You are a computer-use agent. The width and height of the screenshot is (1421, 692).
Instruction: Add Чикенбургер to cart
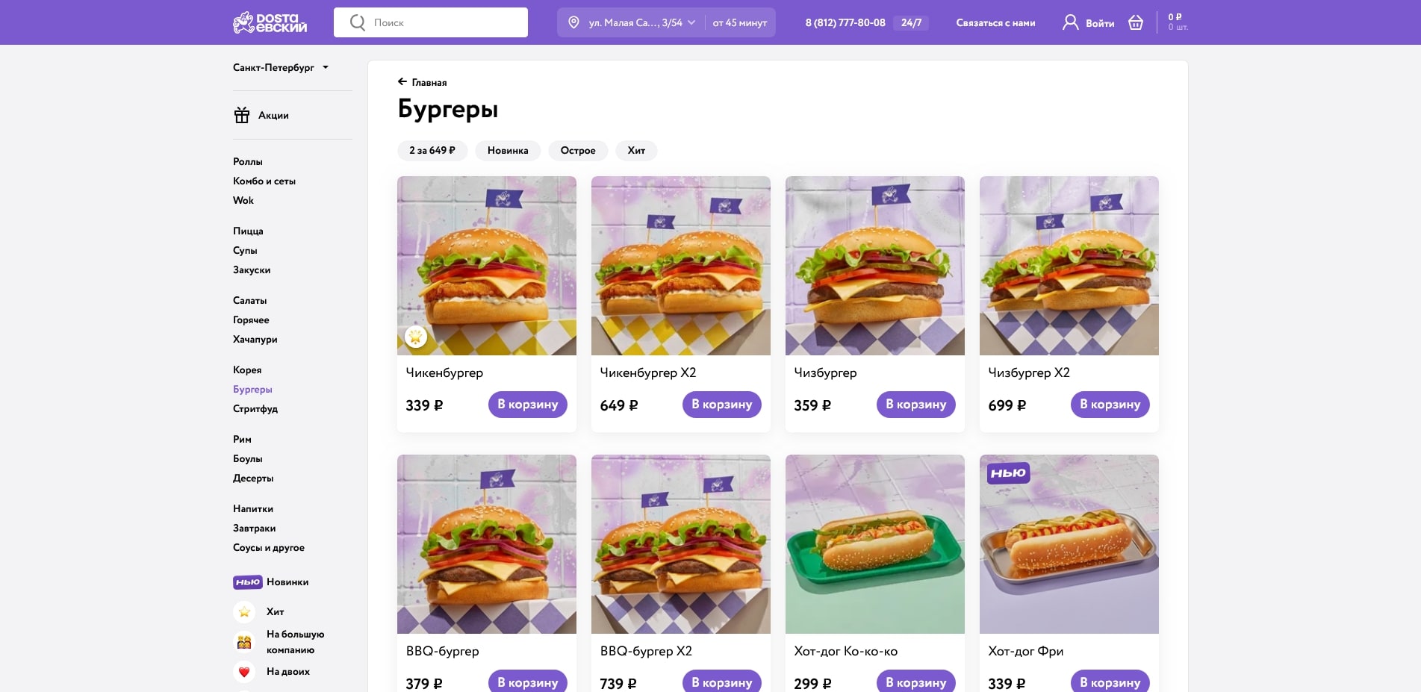pyautogui.click(x=528, y=405)
